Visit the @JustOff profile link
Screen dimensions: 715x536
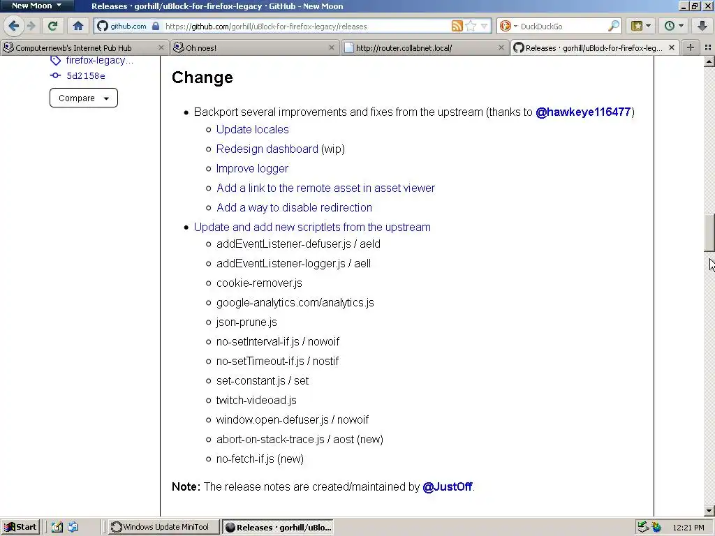pos(448,486)
